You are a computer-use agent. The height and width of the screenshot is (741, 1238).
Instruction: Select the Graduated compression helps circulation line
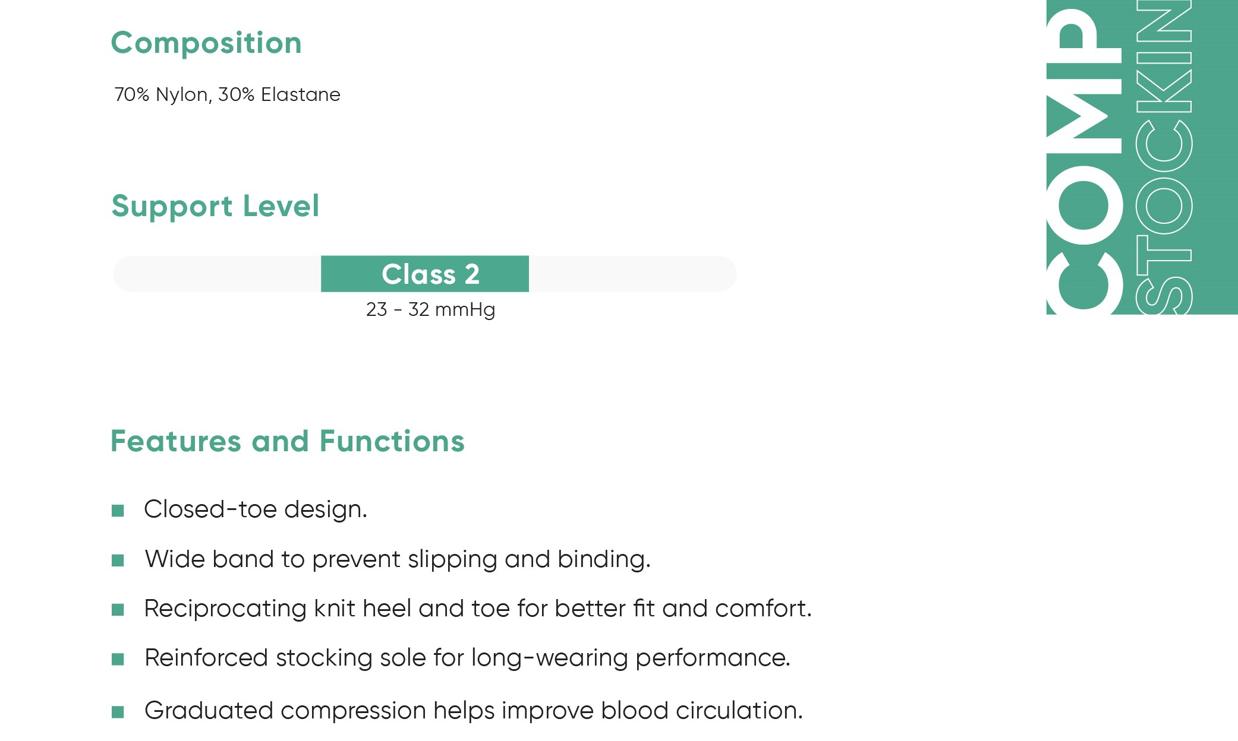[474, 711]
